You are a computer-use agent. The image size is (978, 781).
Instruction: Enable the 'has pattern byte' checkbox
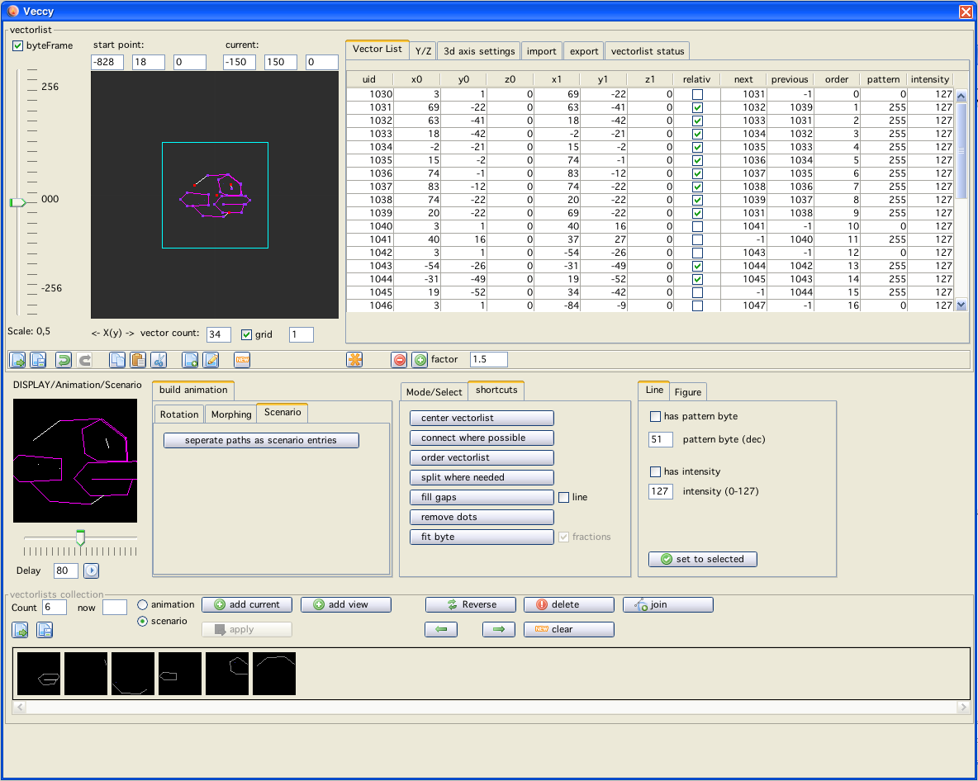[x=656, y=416]
